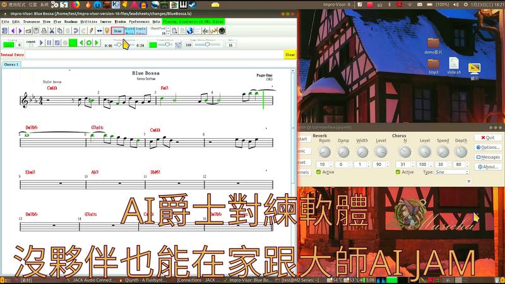Screen dimensions: 505x284
Task: Click the yellow Clear button
Action: coord(290,55)
